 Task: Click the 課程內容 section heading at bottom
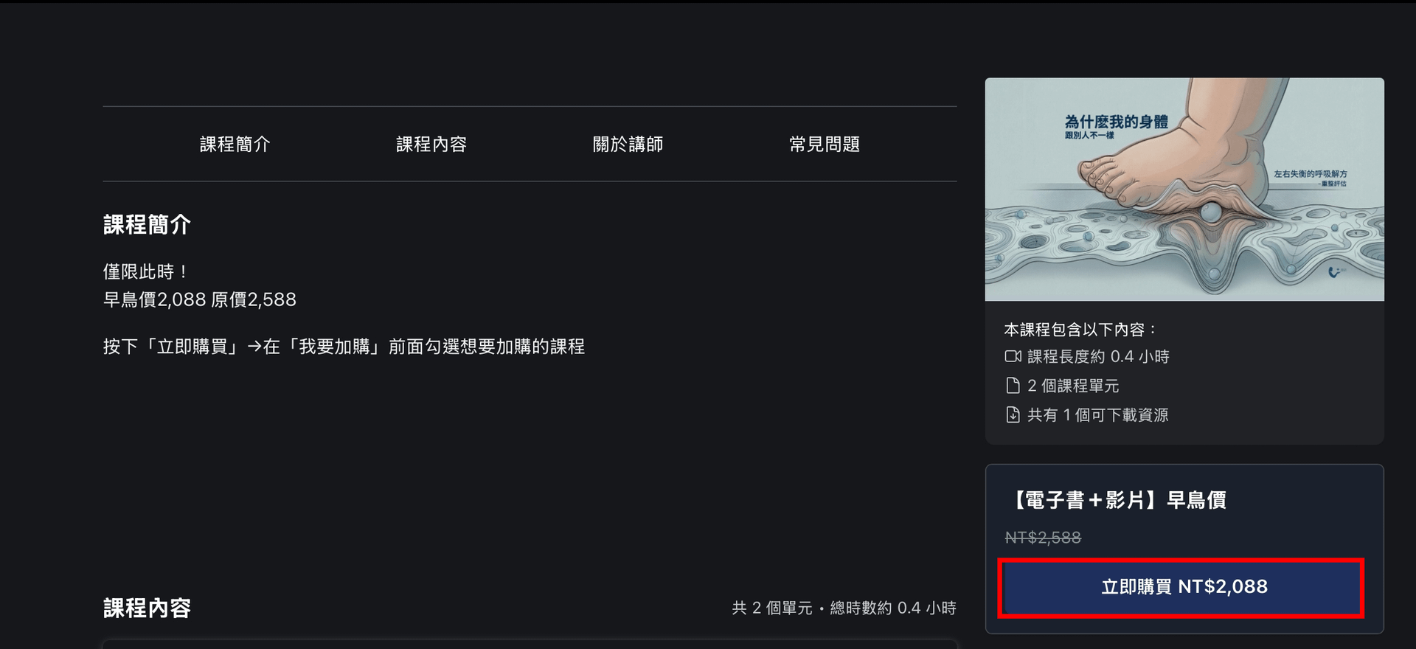[147, 608]
